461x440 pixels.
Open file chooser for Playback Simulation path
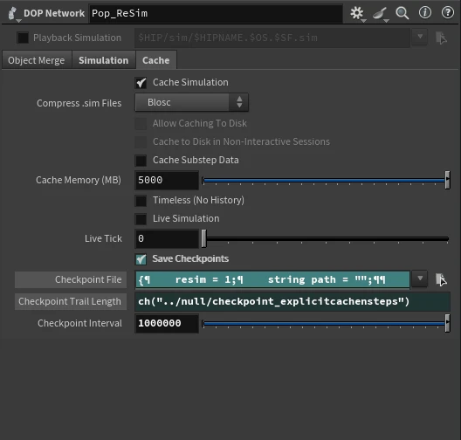coord(441,38)
